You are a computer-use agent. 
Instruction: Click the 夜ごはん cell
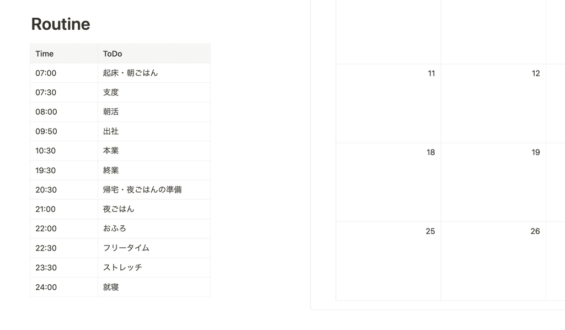tap(154, 209)
